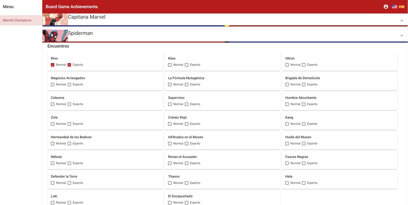Mark Fauces Negras Normal checkbox
Screen dimensions: 408x205
point(287,163)
